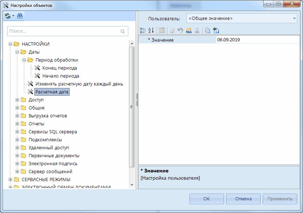The image size is (303, 213).
Task: Click the magnifier icon in search box
Action: tap(123, 32)
